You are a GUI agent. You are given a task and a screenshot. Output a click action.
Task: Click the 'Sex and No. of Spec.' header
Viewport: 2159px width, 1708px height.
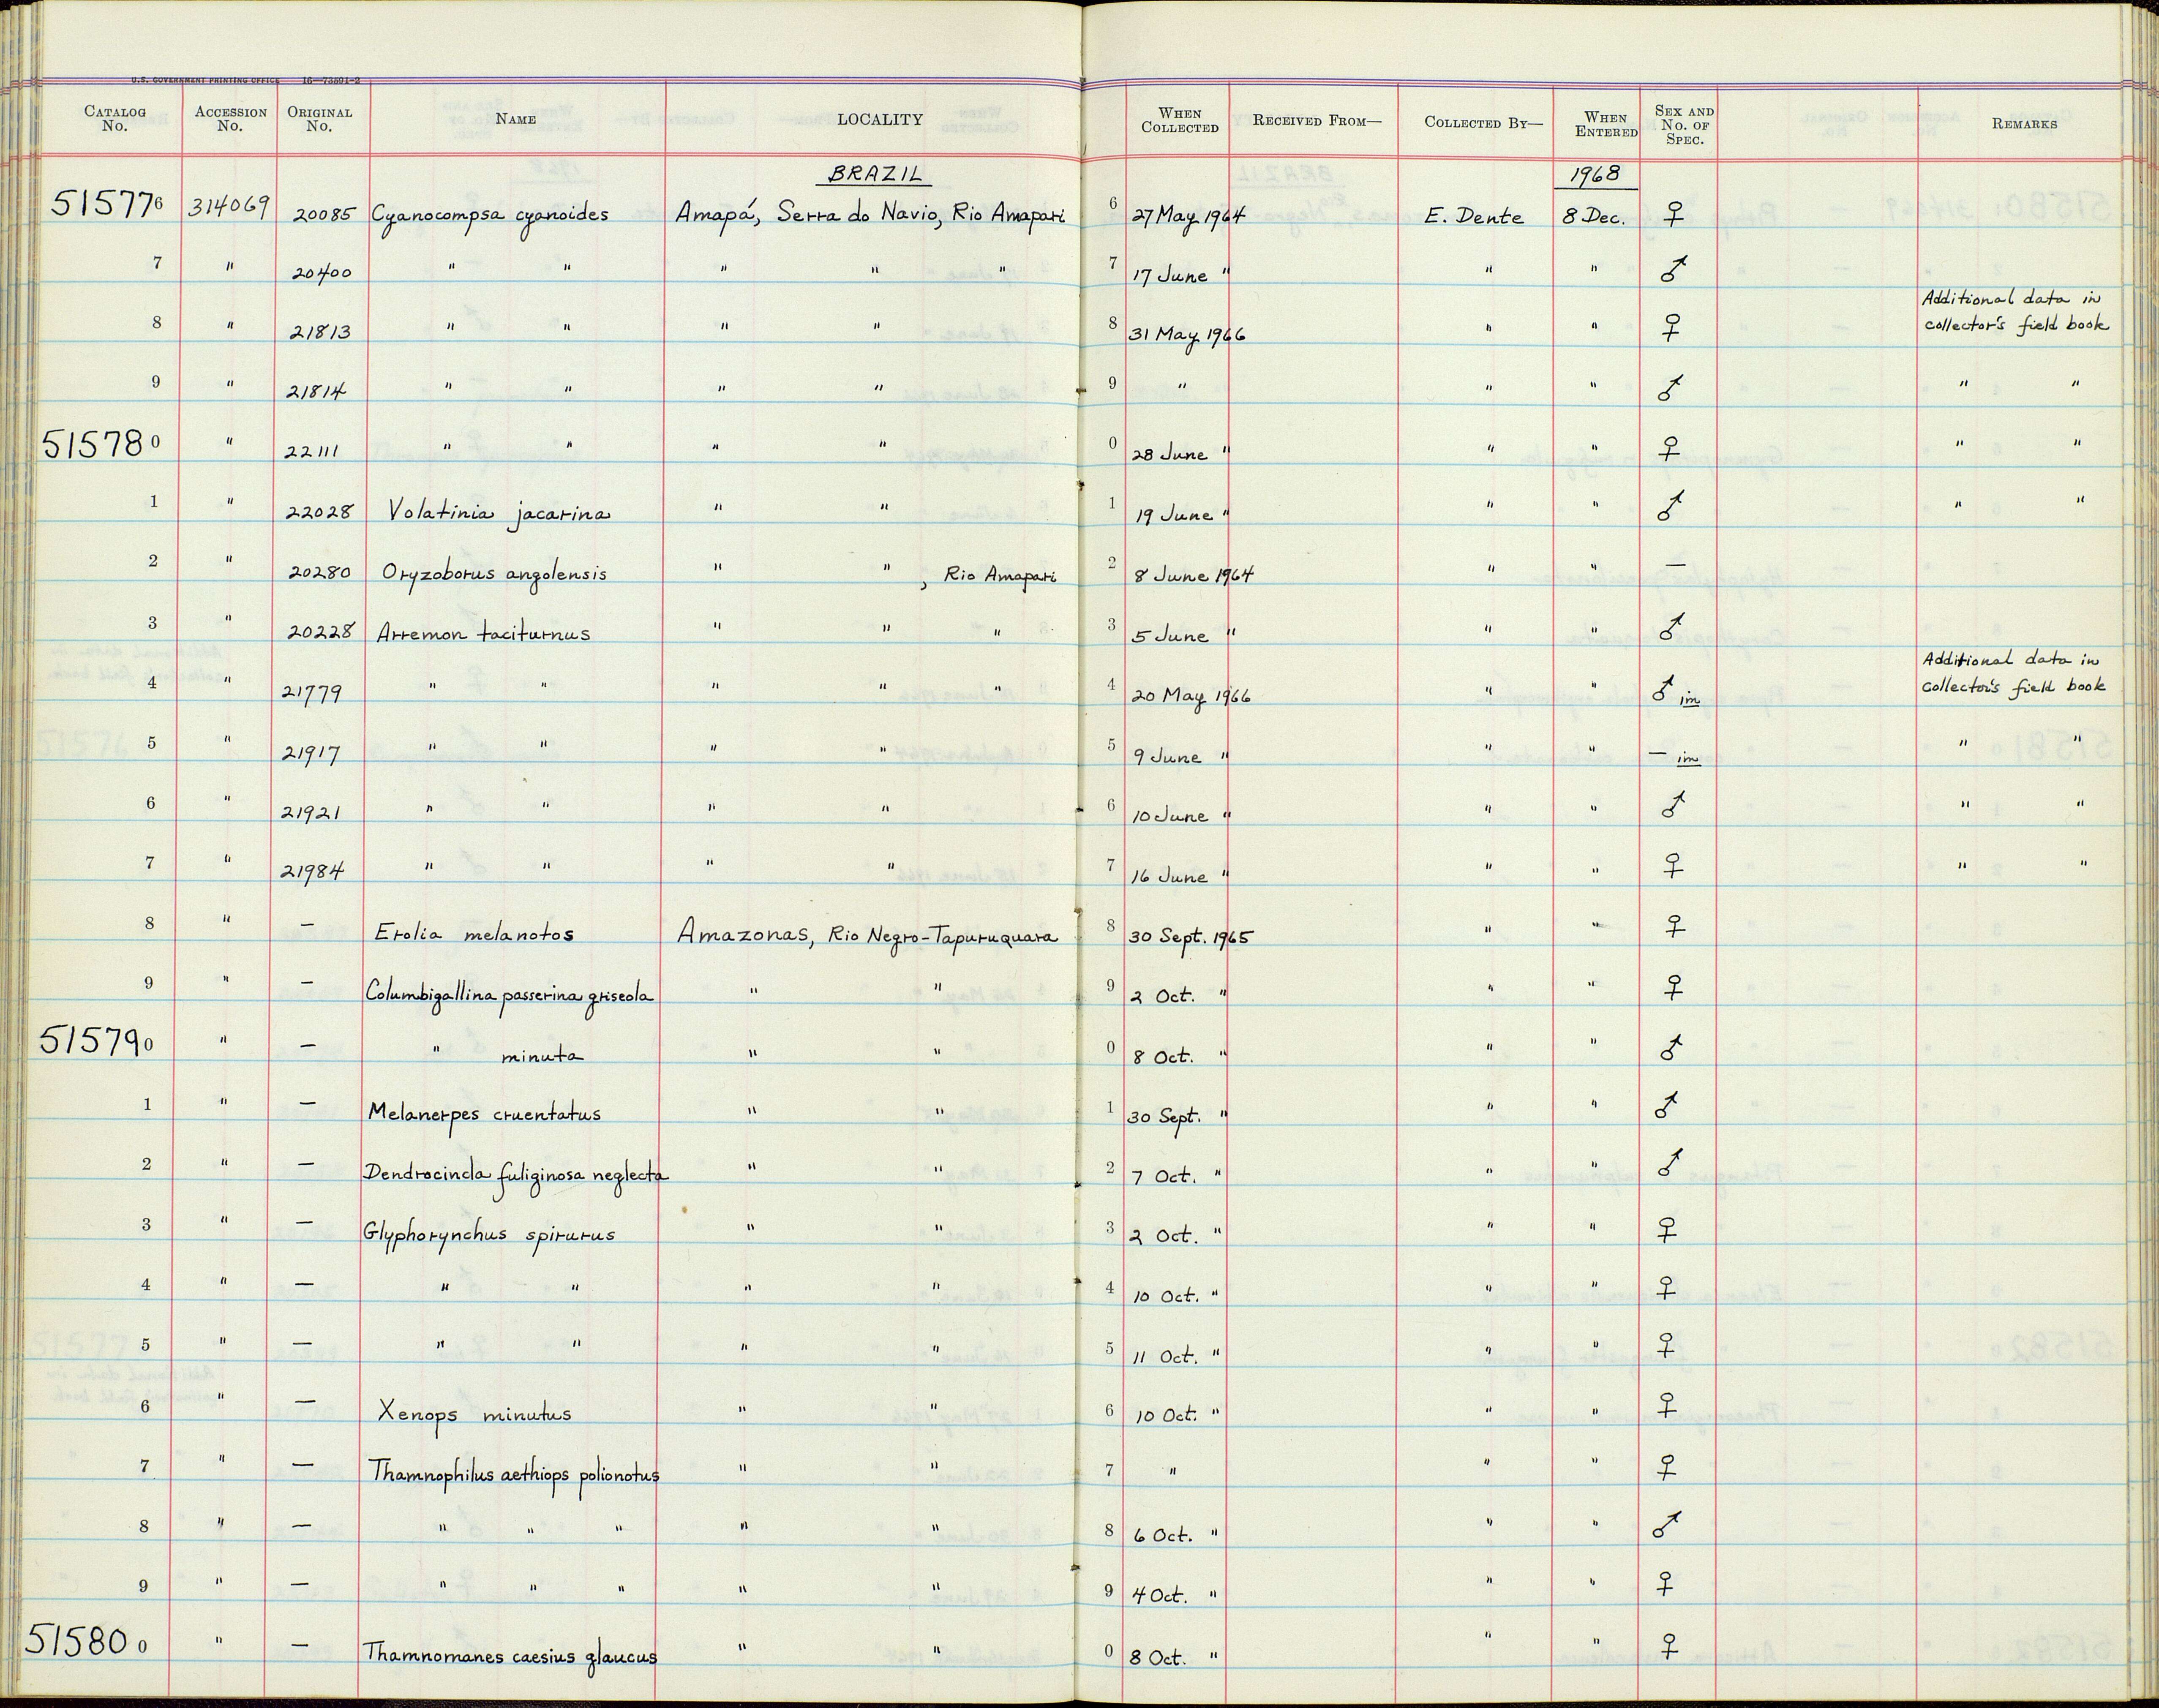coord(1684,125)
